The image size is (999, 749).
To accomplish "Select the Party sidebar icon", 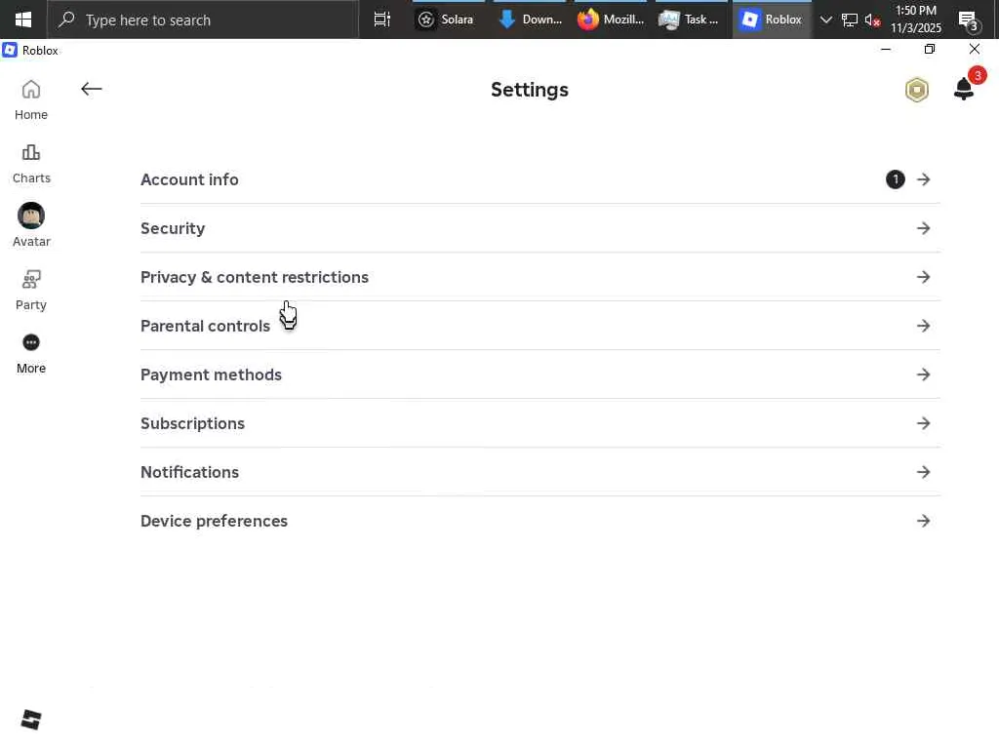I will tap(31, 280).
